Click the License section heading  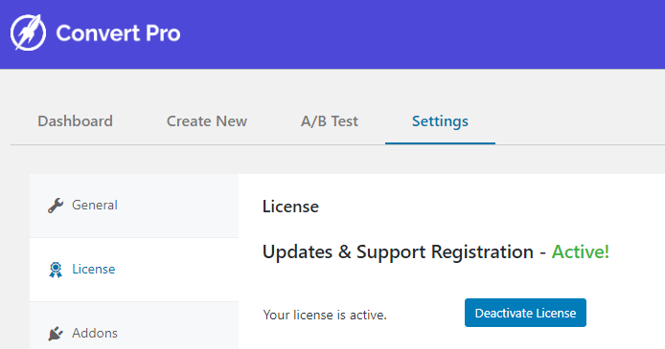(x=290, y=207)
